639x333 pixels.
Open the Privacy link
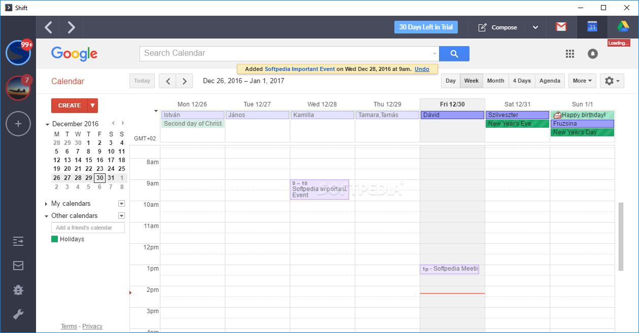click(92, 326)
